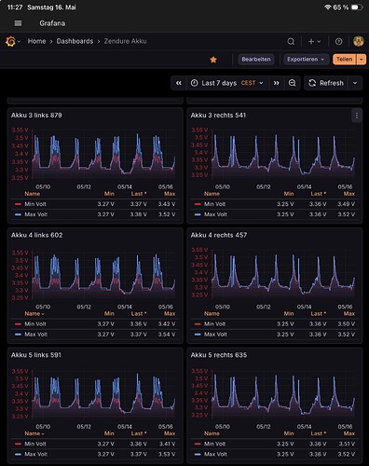
Task: Toggle Max Volt series in Akku 4 rechts legend
Action: click(x=215, y=335)
